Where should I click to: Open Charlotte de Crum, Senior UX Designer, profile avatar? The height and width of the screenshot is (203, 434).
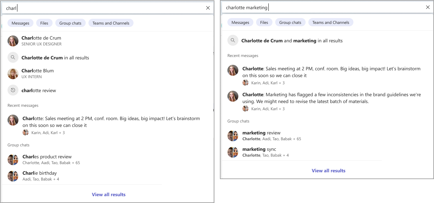tap(13, 41)
